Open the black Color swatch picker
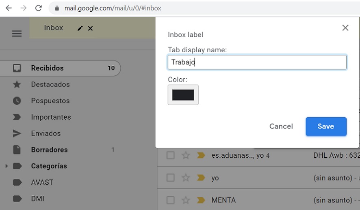360x210 pixels. pos(183,95)
